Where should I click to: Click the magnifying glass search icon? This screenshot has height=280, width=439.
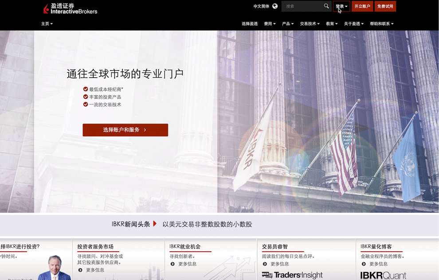[x=326, y=6]
